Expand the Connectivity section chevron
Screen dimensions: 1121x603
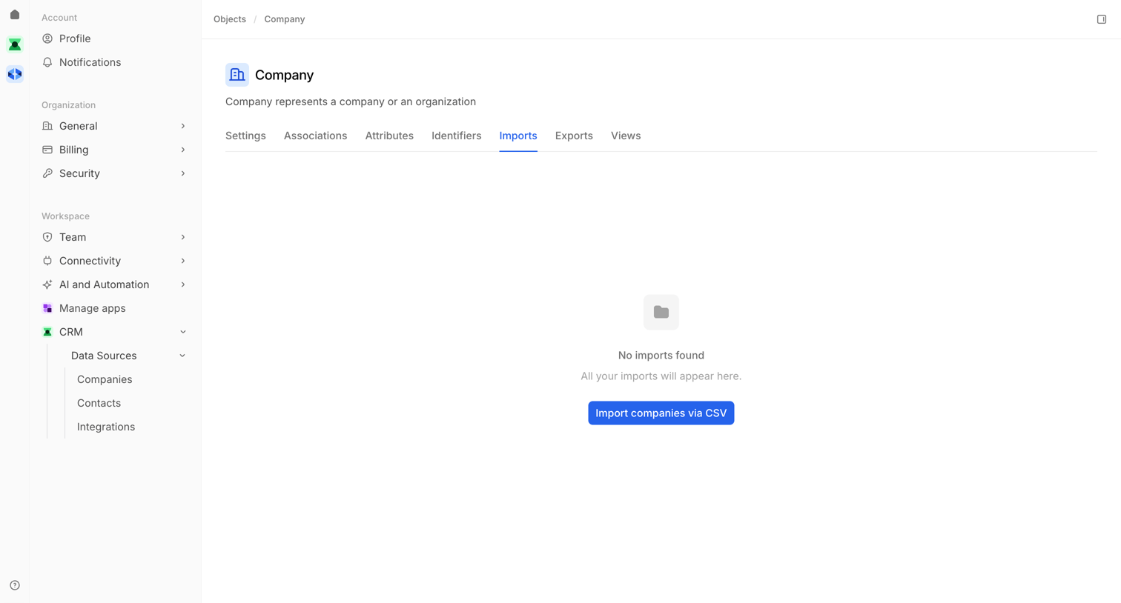pos(183,261)
